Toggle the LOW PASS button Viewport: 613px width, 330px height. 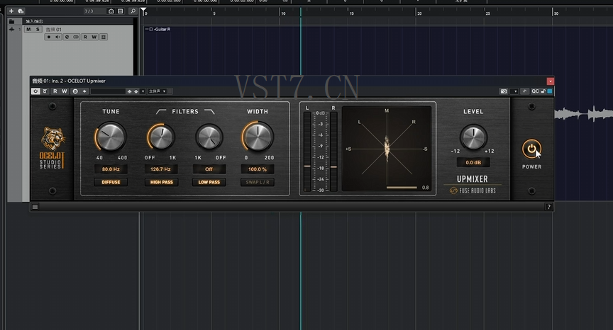[209, 182]
